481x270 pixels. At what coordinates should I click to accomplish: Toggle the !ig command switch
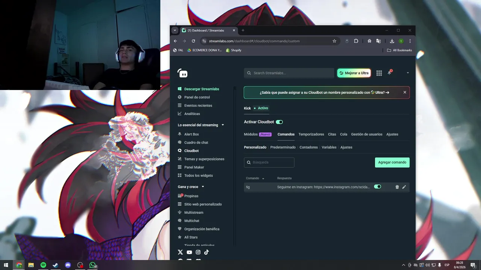tap(377, 187)
